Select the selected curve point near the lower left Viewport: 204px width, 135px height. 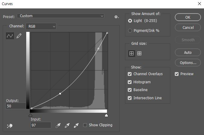pos(60,94)
